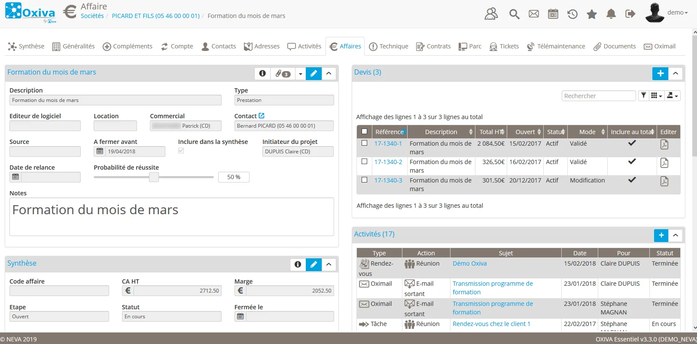Click the Notes text area
The width and height of the screenshot is (697, 344).
172,217
